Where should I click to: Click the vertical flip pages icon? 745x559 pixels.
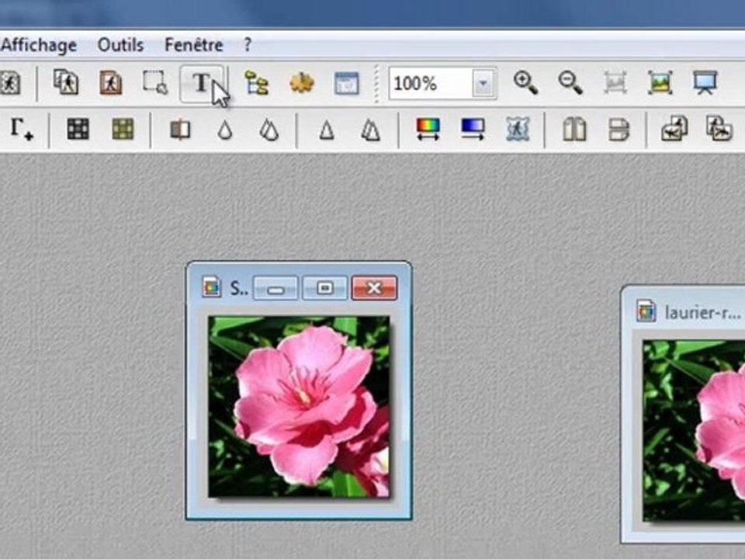click(619, 130)
